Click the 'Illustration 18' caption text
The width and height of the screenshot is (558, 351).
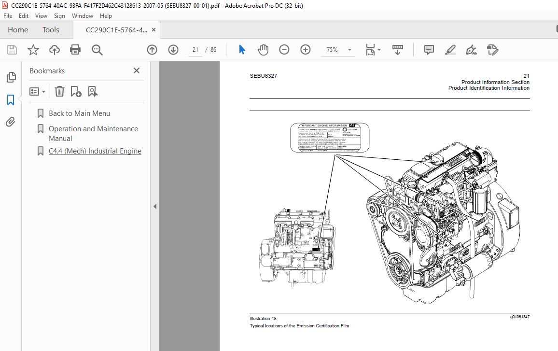click(x=263, y=319)
